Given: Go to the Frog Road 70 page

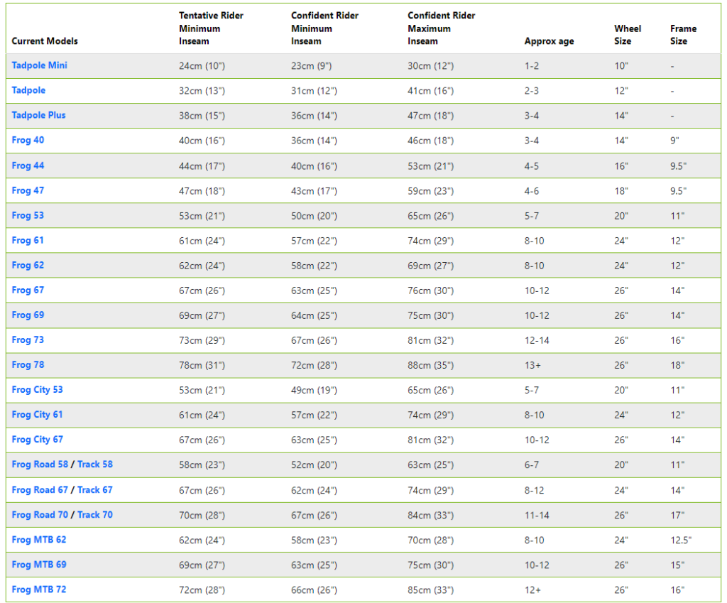Looking at the screenshot, I should click(x=40, y=514).
